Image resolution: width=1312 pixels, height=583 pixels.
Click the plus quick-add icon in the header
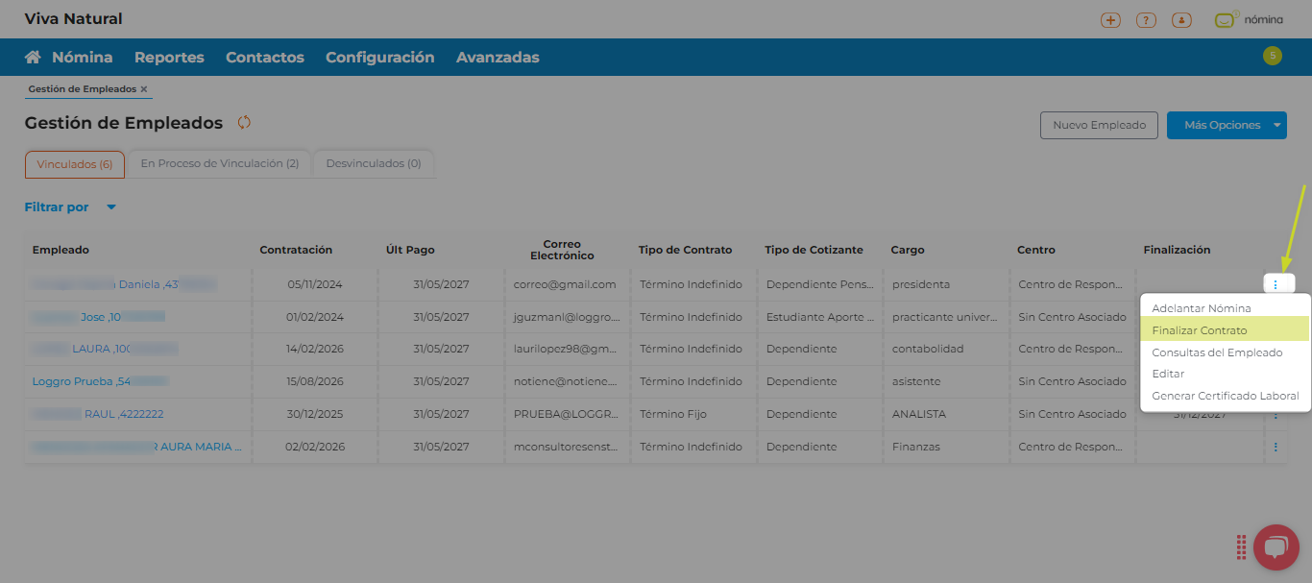[1110, 20]
